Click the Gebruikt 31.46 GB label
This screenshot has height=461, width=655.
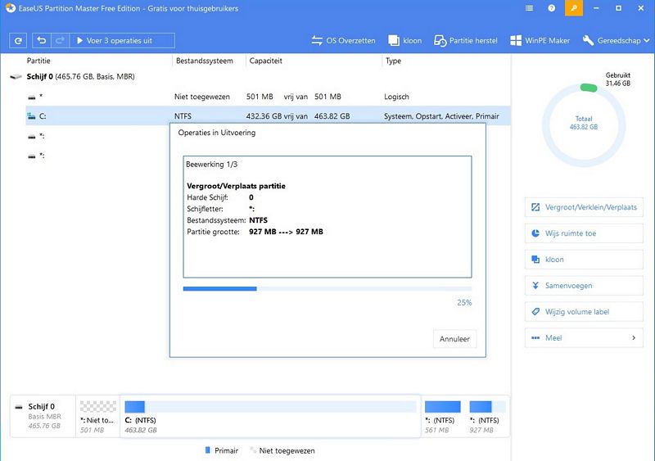(618, 79)
